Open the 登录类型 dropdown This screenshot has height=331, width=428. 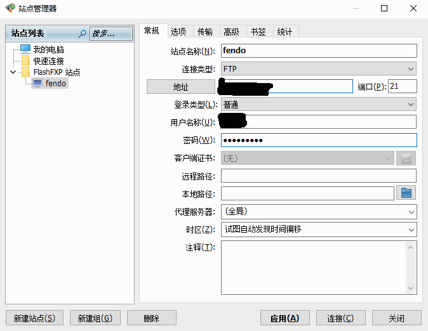[x=318, y=104]
